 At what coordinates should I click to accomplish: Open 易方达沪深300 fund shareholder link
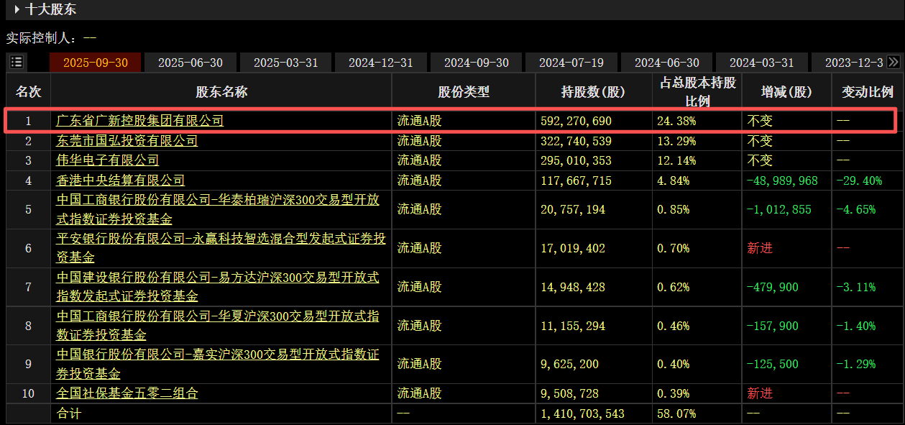click(x=218, y=286)
